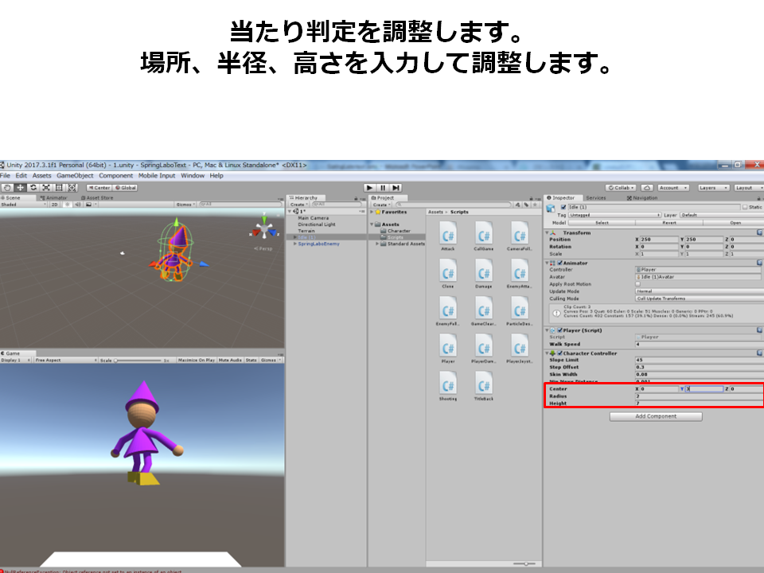Open the CallGame C# script
The image size is (764, 573).
(x=483, y=236)
